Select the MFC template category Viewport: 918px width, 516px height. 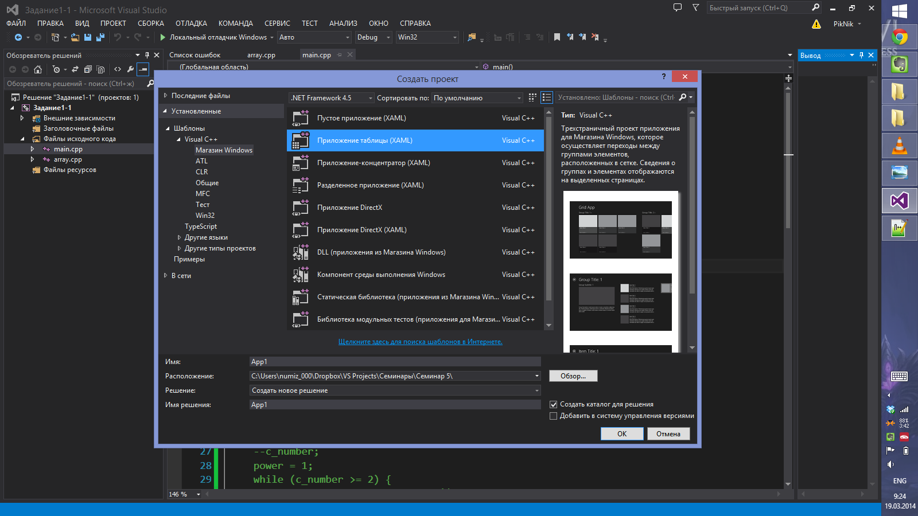click(x=203, y=194)
